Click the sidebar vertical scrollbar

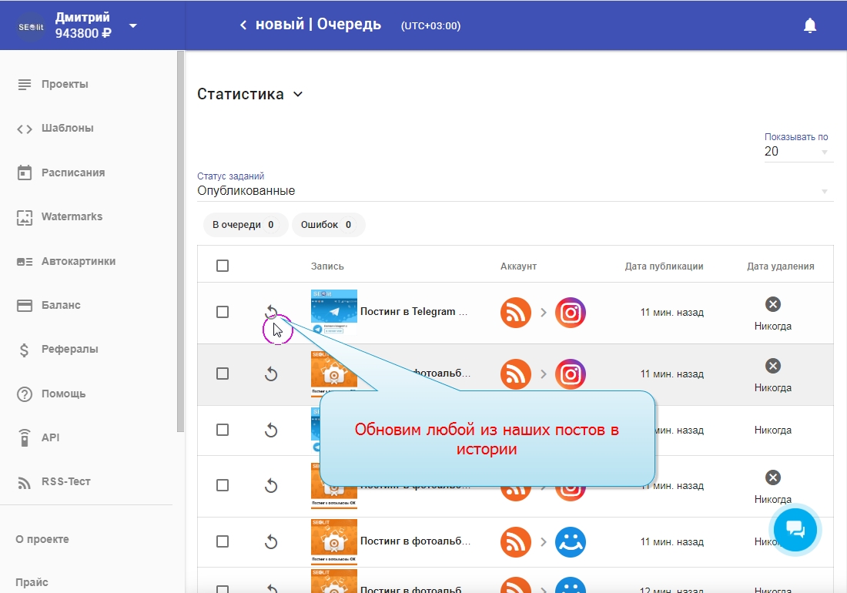tap(180, 231)
